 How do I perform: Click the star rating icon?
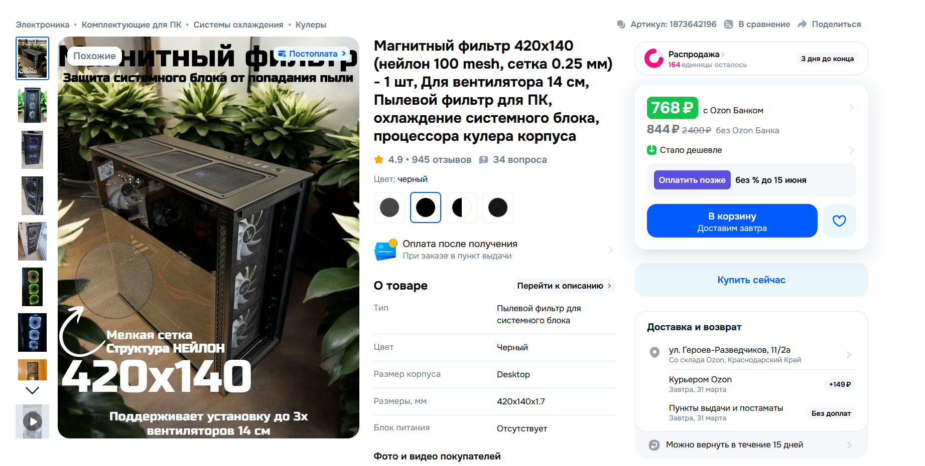tap(378, 159)
